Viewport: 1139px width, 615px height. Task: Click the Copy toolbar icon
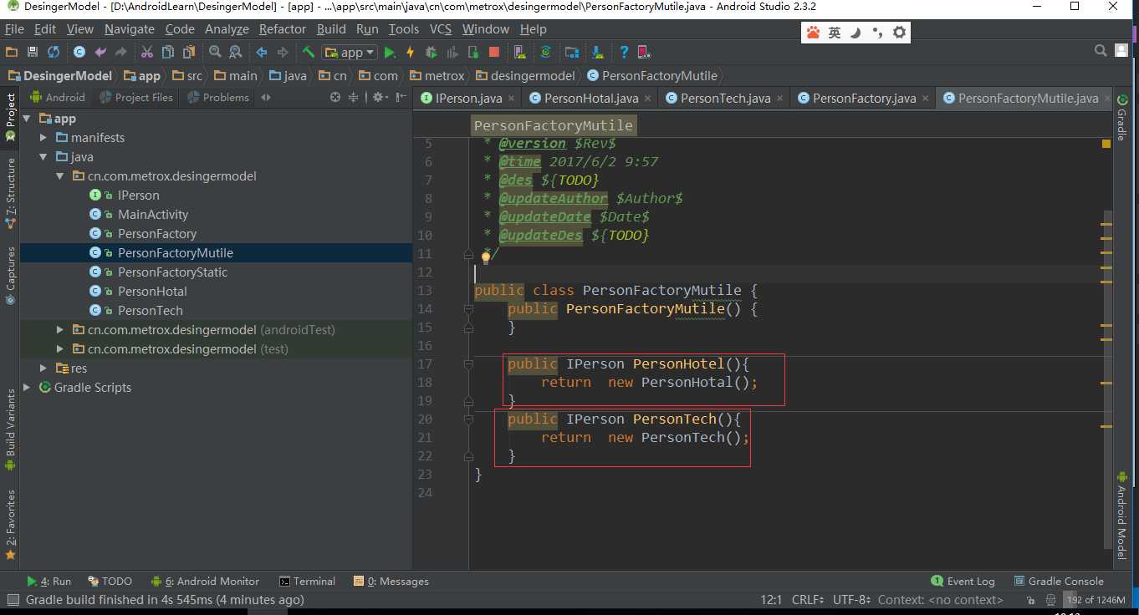168,52
